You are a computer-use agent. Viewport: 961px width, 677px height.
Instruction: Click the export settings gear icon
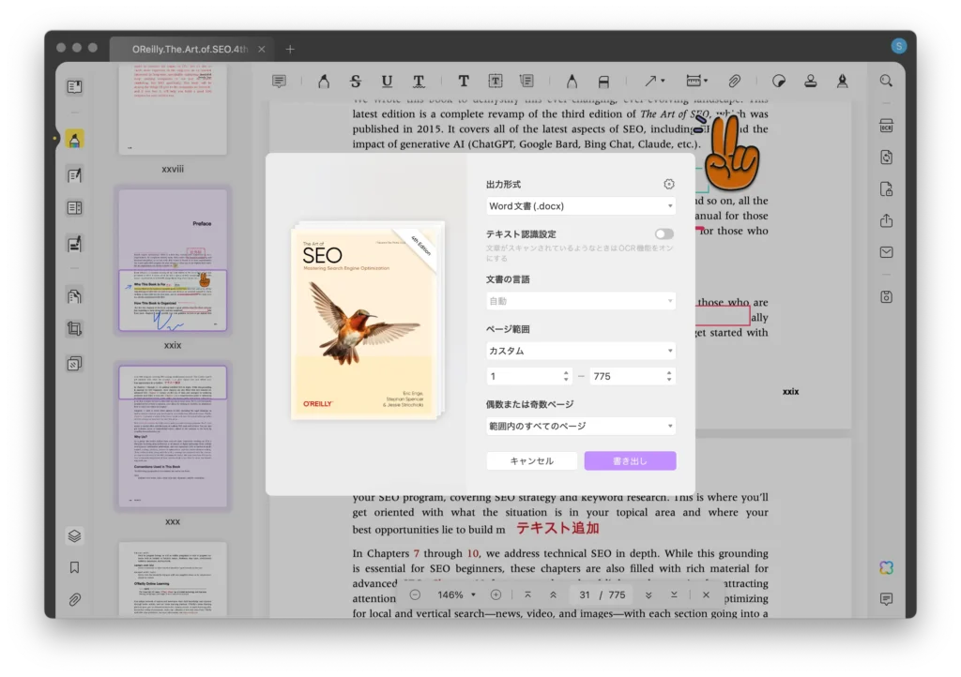[668, 185]
